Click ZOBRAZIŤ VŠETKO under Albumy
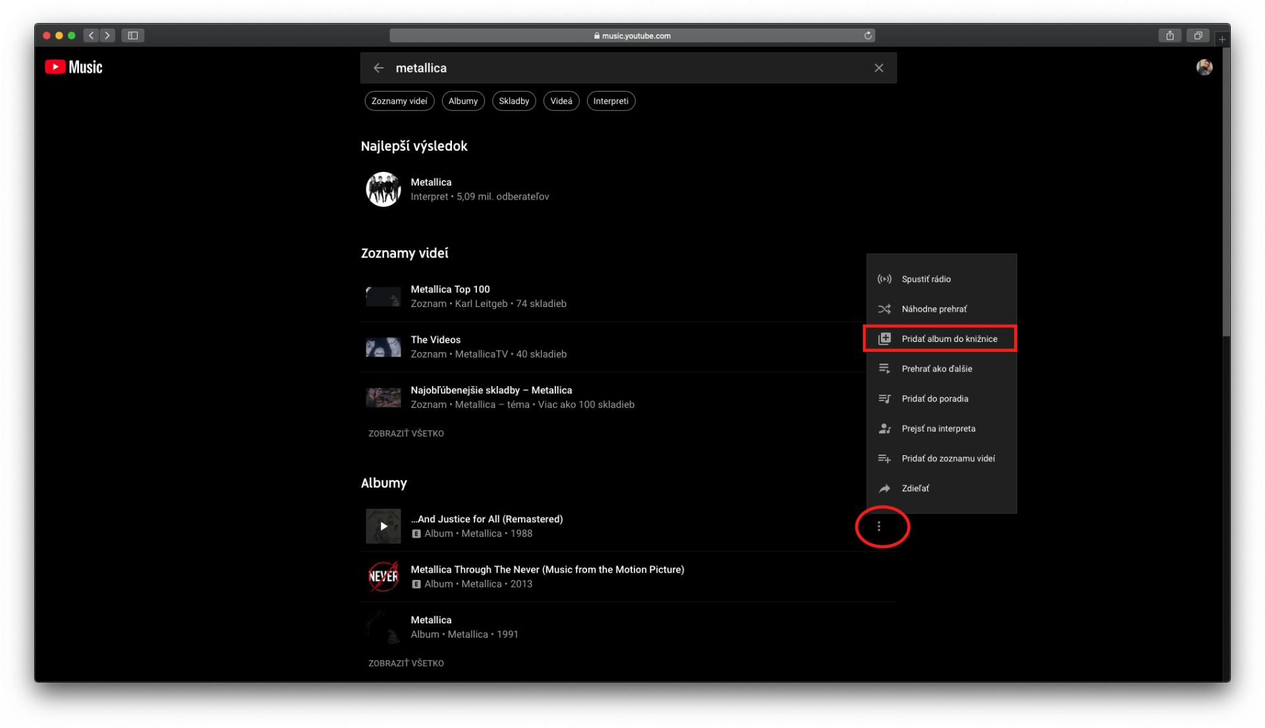 click(406, 663)
